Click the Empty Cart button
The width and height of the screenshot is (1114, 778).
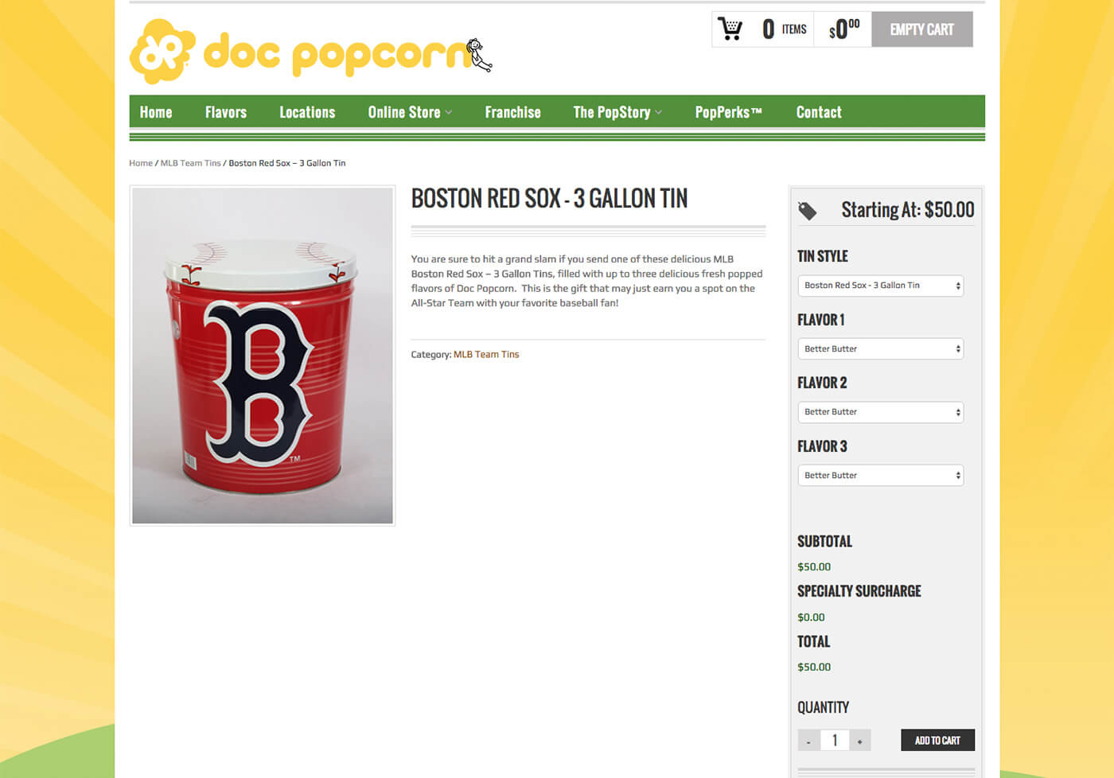[922, 29]
